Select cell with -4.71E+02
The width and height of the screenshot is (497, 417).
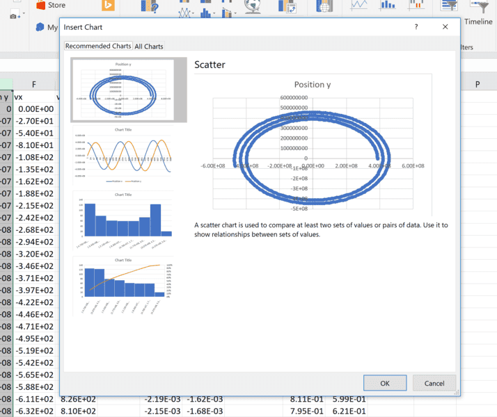(34, 327)
